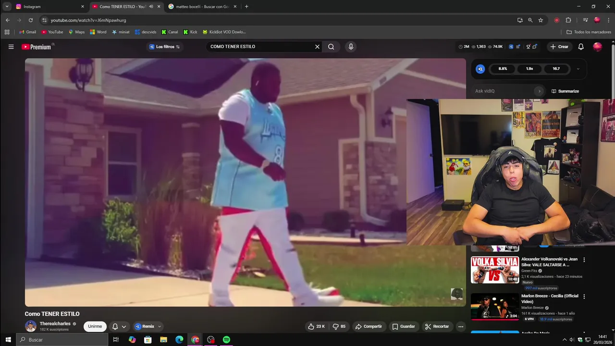Bookmark this page with star
This screenshot has width=615, height=346.
pyautogui.click(x=541, y=20)
